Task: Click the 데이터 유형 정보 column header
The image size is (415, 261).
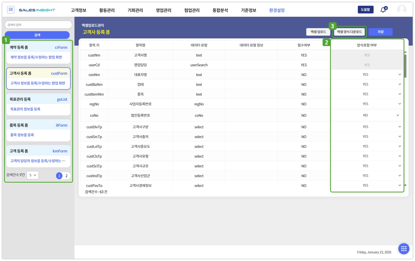Action: (x=251, y=45)
